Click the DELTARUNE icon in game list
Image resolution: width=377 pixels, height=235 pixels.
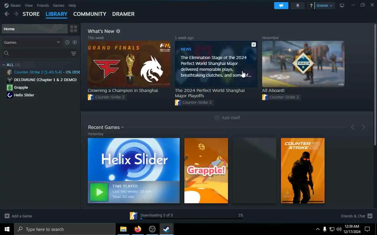[x=9, y=80]
